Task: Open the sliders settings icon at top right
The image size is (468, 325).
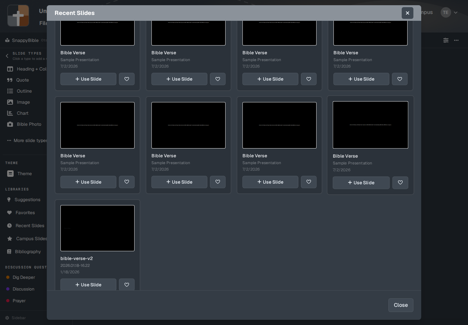Action: [446, 40]
